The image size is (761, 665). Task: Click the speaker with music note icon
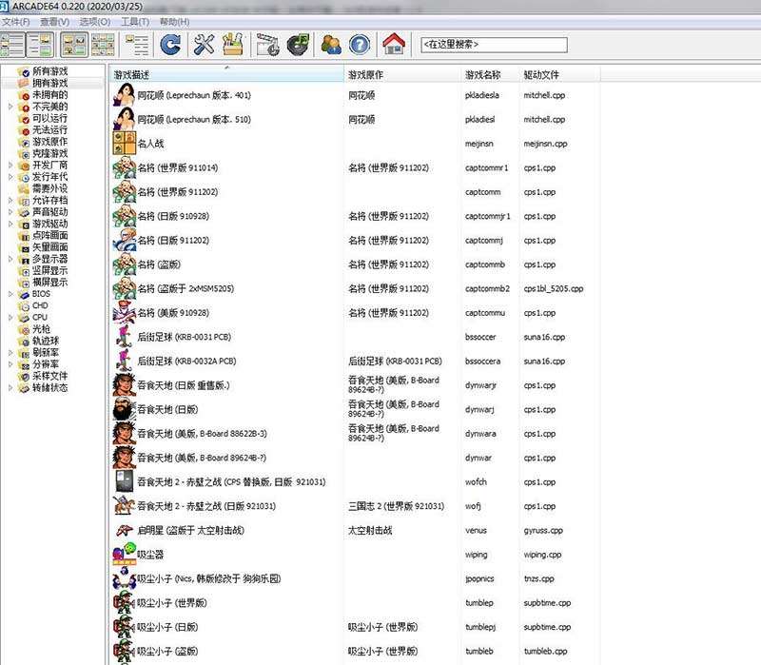pyautogui.click(x=298, y=45)
